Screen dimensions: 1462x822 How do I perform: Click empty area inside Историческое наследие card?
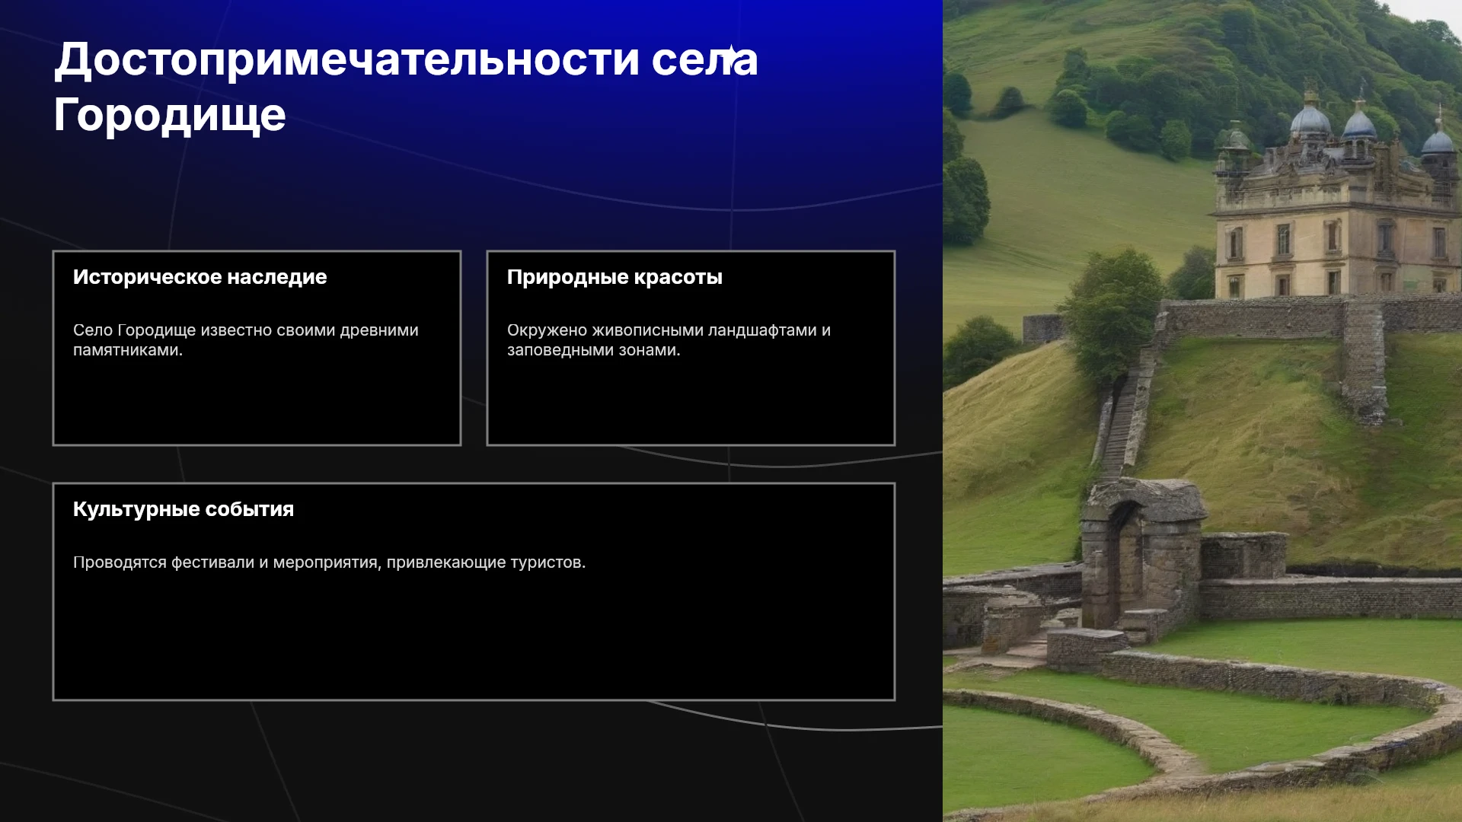[x=257, y=403]
